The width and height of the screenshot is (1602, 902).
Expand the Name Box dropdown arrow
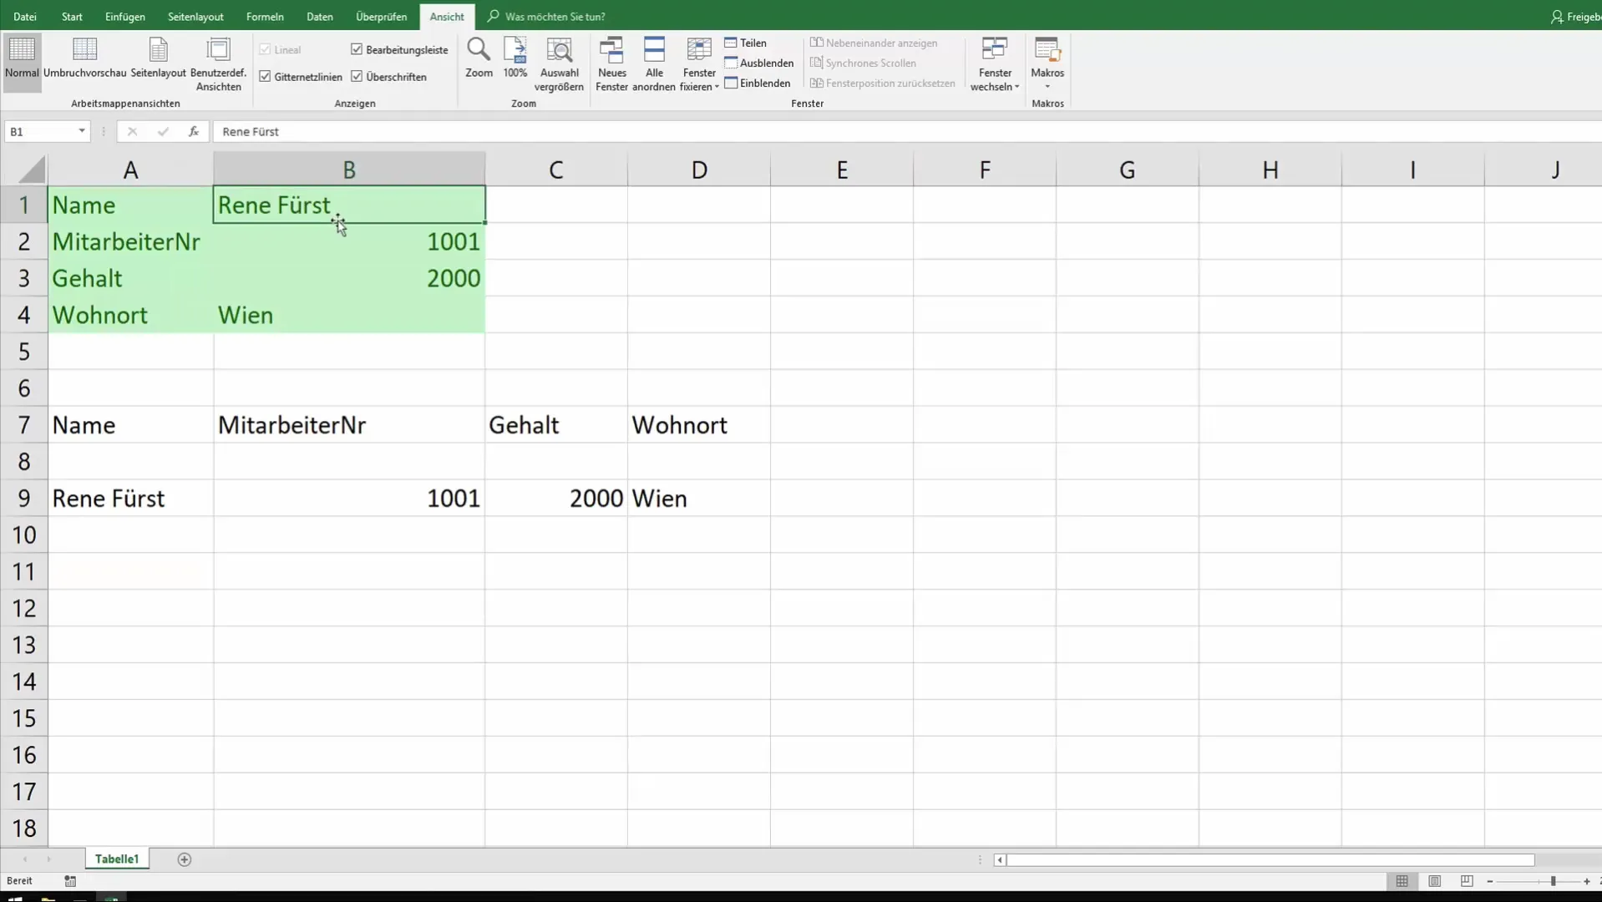pos(81,131)
